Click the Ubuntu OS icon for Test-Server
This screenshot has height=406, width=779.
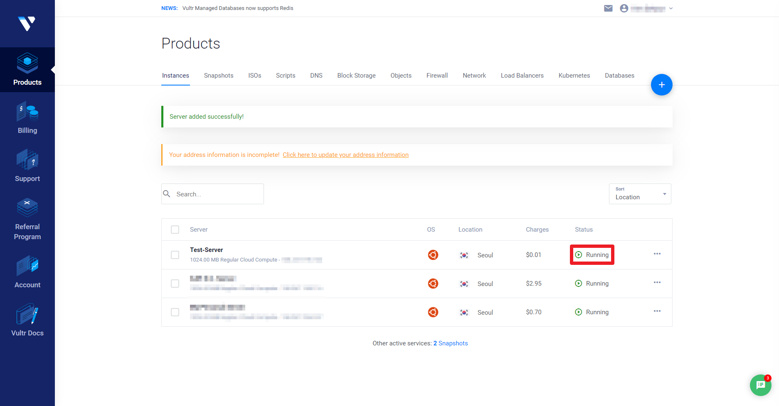(433, 255)
